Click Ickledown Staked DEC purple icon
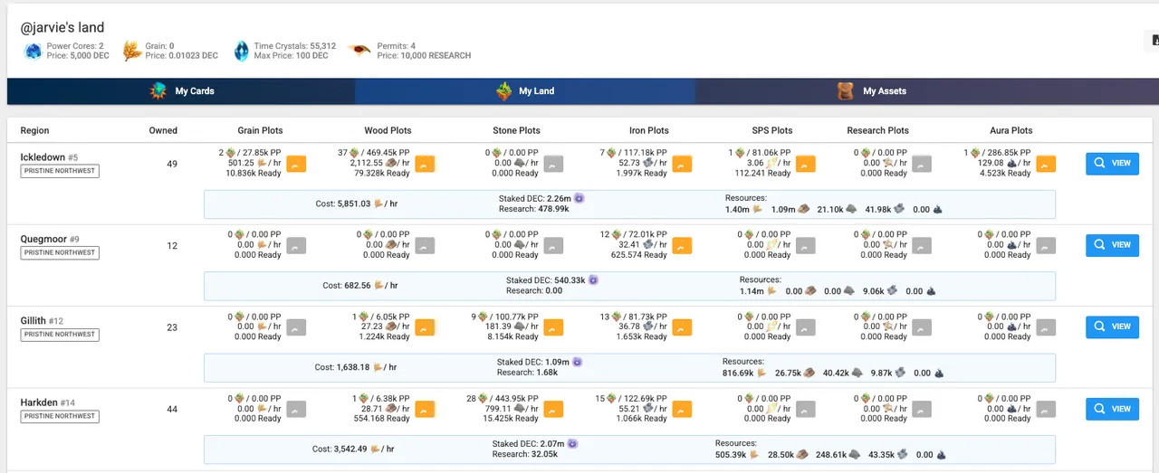 coord(579,198)
